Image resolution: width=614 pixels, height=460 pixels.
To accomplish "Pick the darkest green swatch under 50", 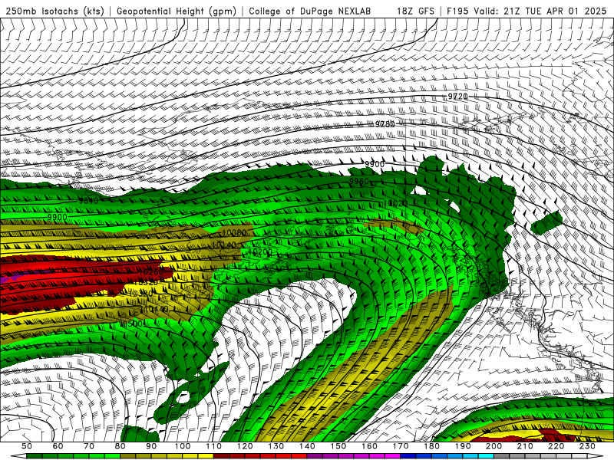I will pos(35,456).
